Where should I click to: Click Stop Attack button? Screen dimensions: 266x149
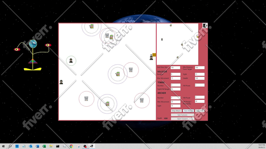176,111
